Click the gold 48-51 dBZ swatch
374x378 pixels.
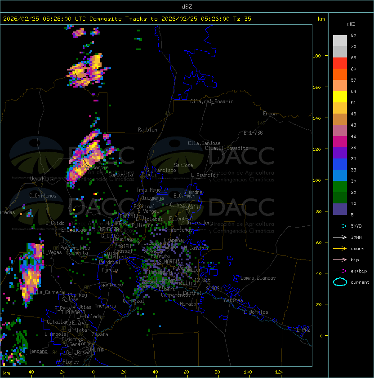[340, 108]
